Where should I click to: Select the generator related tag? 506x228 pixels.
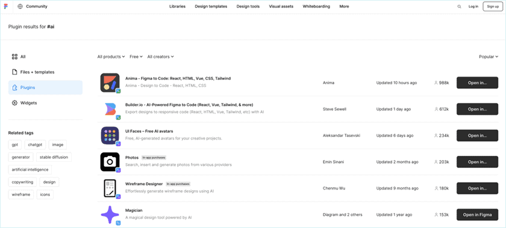click(20, 158)
